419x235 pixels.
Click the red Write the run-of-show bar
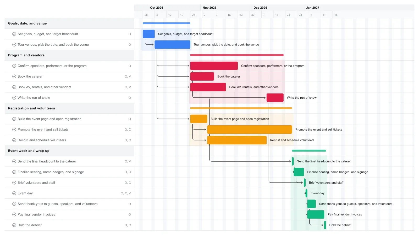point(275,98)
